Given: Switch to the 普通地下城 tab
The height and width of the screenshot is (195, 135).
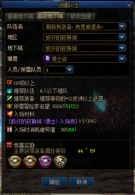Looking at the screenshot, I should [x=20, y=16].
